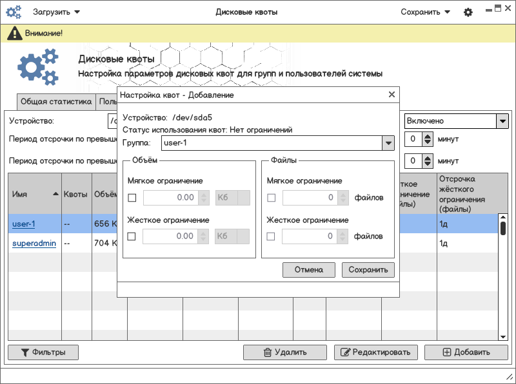516x384 pixels.
Task: Enable hard limit checkbox under Объём
Action: [x=132, y=236]
